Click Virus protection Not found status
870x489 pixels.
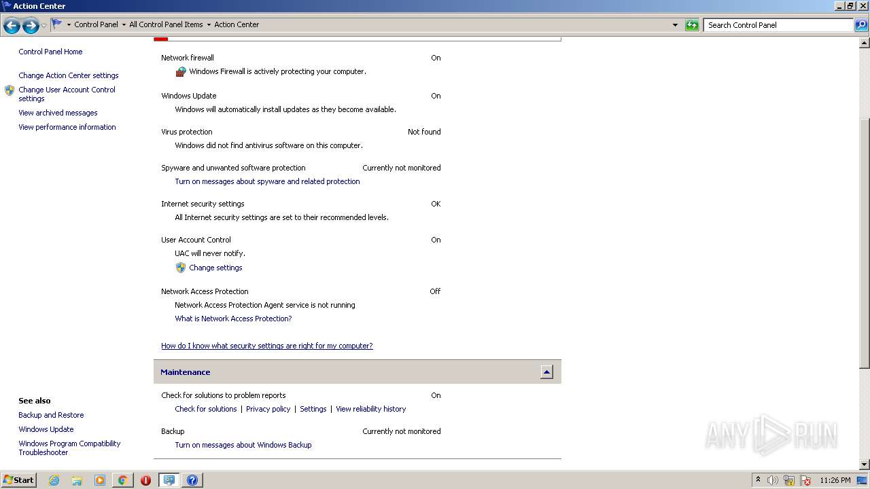click(x=424, y=132)
